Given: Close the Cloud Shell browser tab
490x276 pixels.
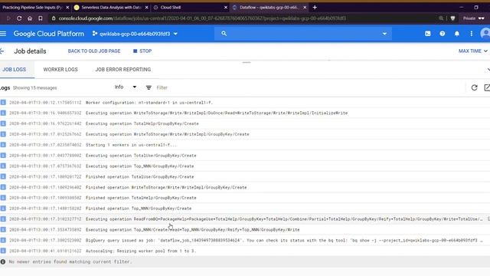Looking at the screenshot, I should [x=226, y=7].
